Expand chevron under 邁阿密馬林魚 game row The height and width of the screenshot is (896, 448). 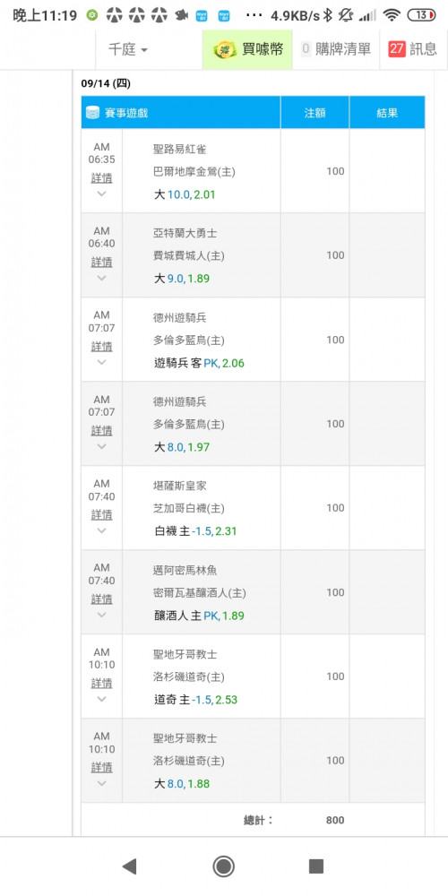102,615
